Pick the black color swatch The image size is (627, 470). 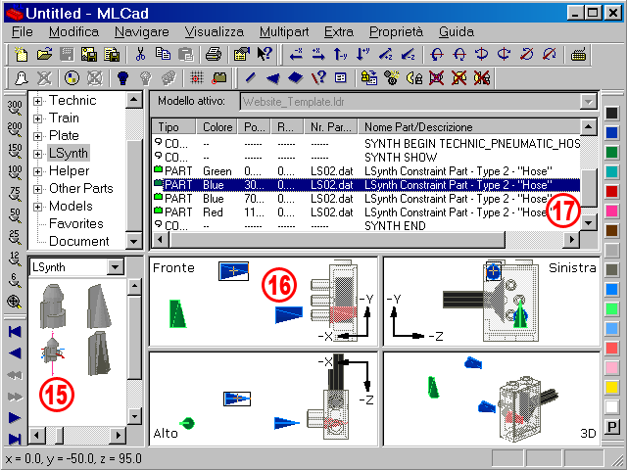pos(611,114)
